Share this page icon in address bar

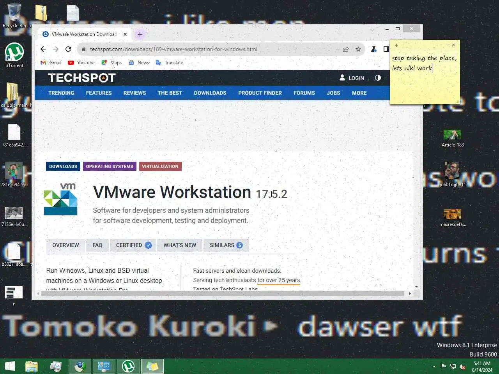tap(345, 49)
